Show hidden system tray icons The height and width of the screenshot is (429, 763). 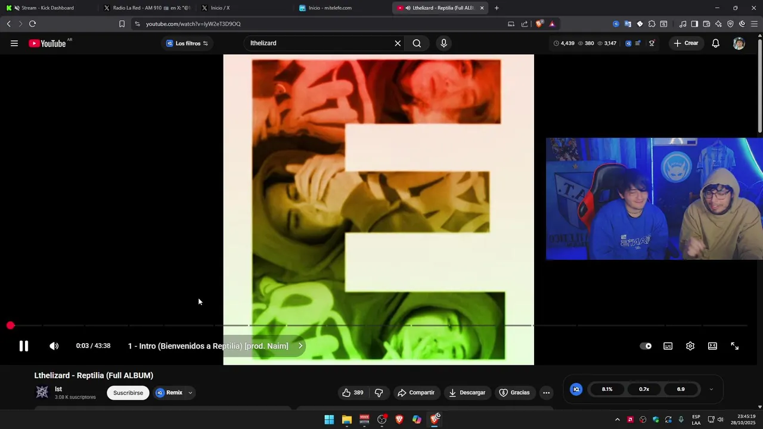pyautogui.click(x=617, y=419)
